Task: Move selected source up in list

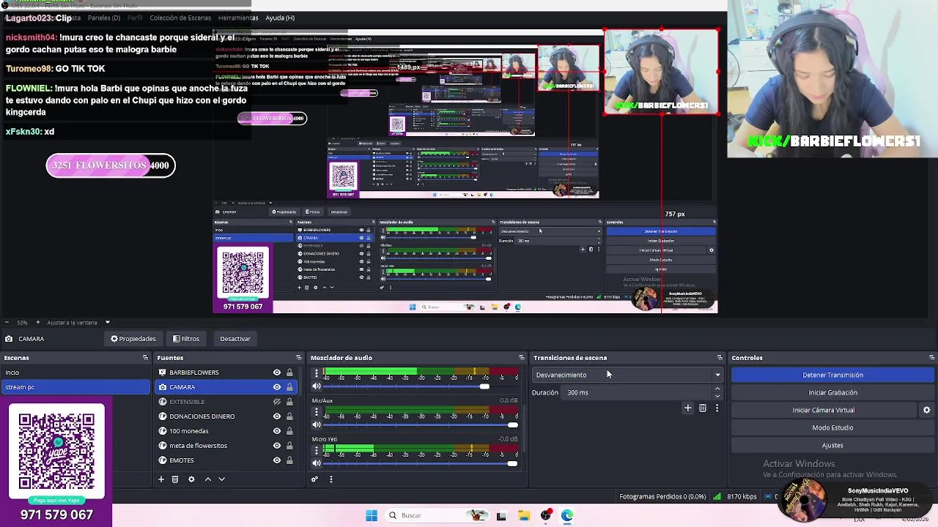Action: tap(207, 479)
